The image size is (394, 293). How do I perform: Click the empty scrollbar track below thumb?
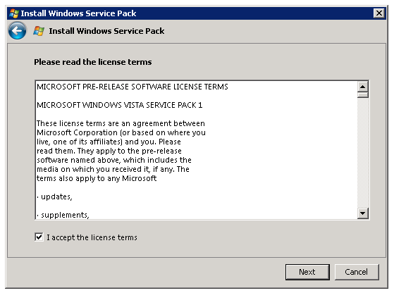(362, 153)
